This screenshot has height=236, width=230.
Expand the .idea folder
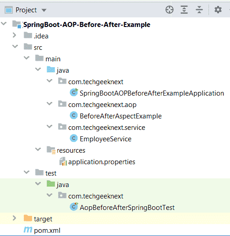coord(14,35)
